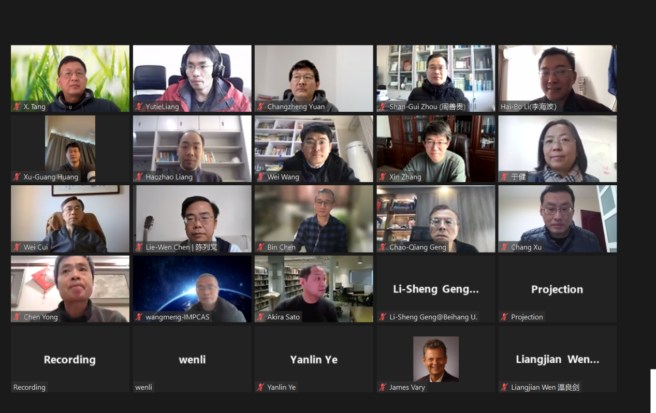Select Wei Wang's video tile
The height and width of the screenshot is (413, 656).
click(314, 149)
